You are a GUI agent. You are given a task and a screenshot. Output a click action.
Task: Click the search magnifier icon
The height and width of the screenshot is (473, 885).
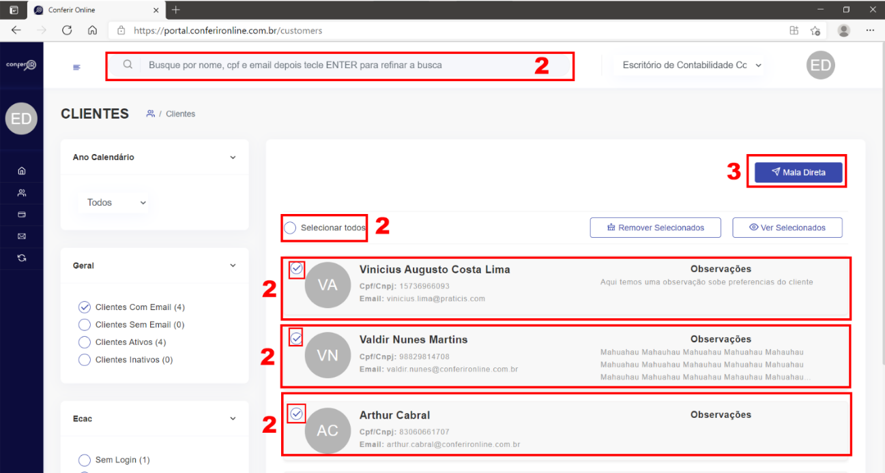click(x=128, y=65)
